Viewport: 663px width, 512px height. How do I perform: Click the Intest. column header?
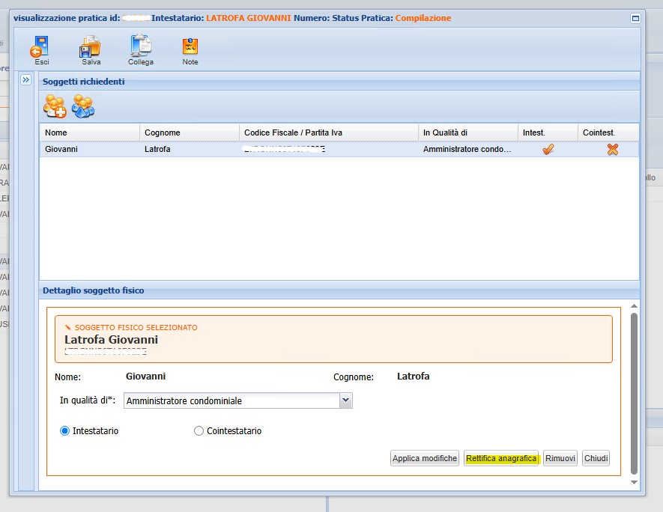click(x=548, y=132)
